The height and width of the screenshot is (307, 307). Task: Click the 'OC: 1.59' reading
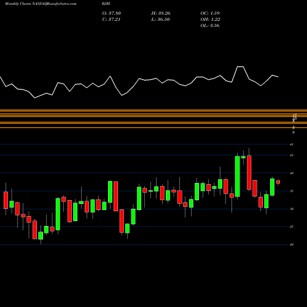point(210,14)
